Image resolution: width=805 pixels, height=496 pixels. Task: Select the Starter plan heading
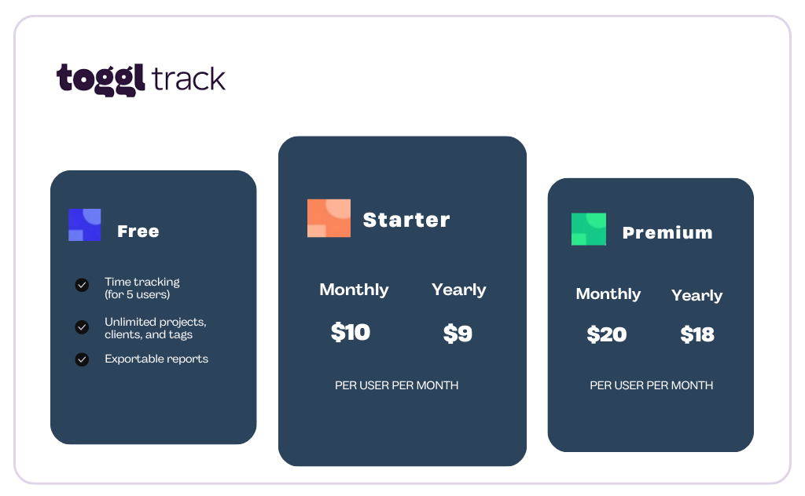pos(406,220)
